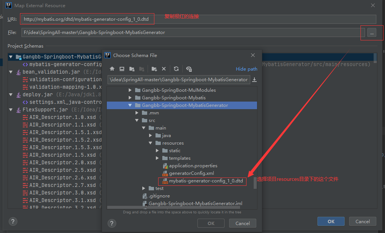This screenshot has width=385, height=233.
Task: Select AIR_Descriptor.1.5.2.xsd schema
Action: coord(62,140)
